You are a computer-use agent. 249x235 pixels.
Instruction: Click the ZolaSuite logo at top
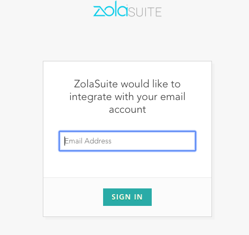coord(127,9)
